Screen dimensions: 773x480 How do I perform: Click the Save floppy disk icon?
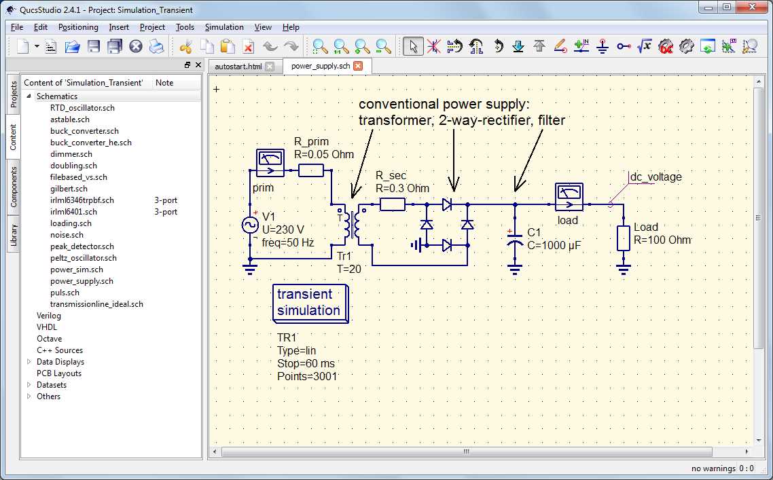[94, 47]
